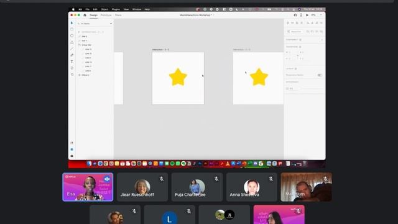This screenshot has height=224, width=398.
Task: Select the Select (arrow) tool in XD
Action: pyautogui.click(x=72, y=23)
